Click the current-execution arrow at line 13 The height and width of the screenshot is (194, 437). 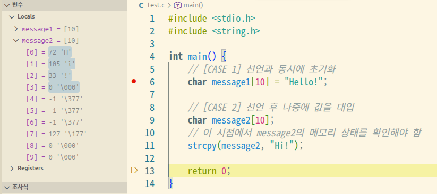[x=134, y=170]
